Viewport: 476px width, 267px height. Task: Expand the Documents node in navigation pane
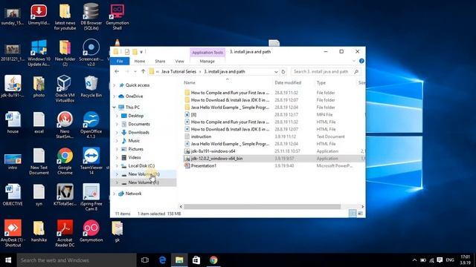pyautogui.click(x=117, y=124)
